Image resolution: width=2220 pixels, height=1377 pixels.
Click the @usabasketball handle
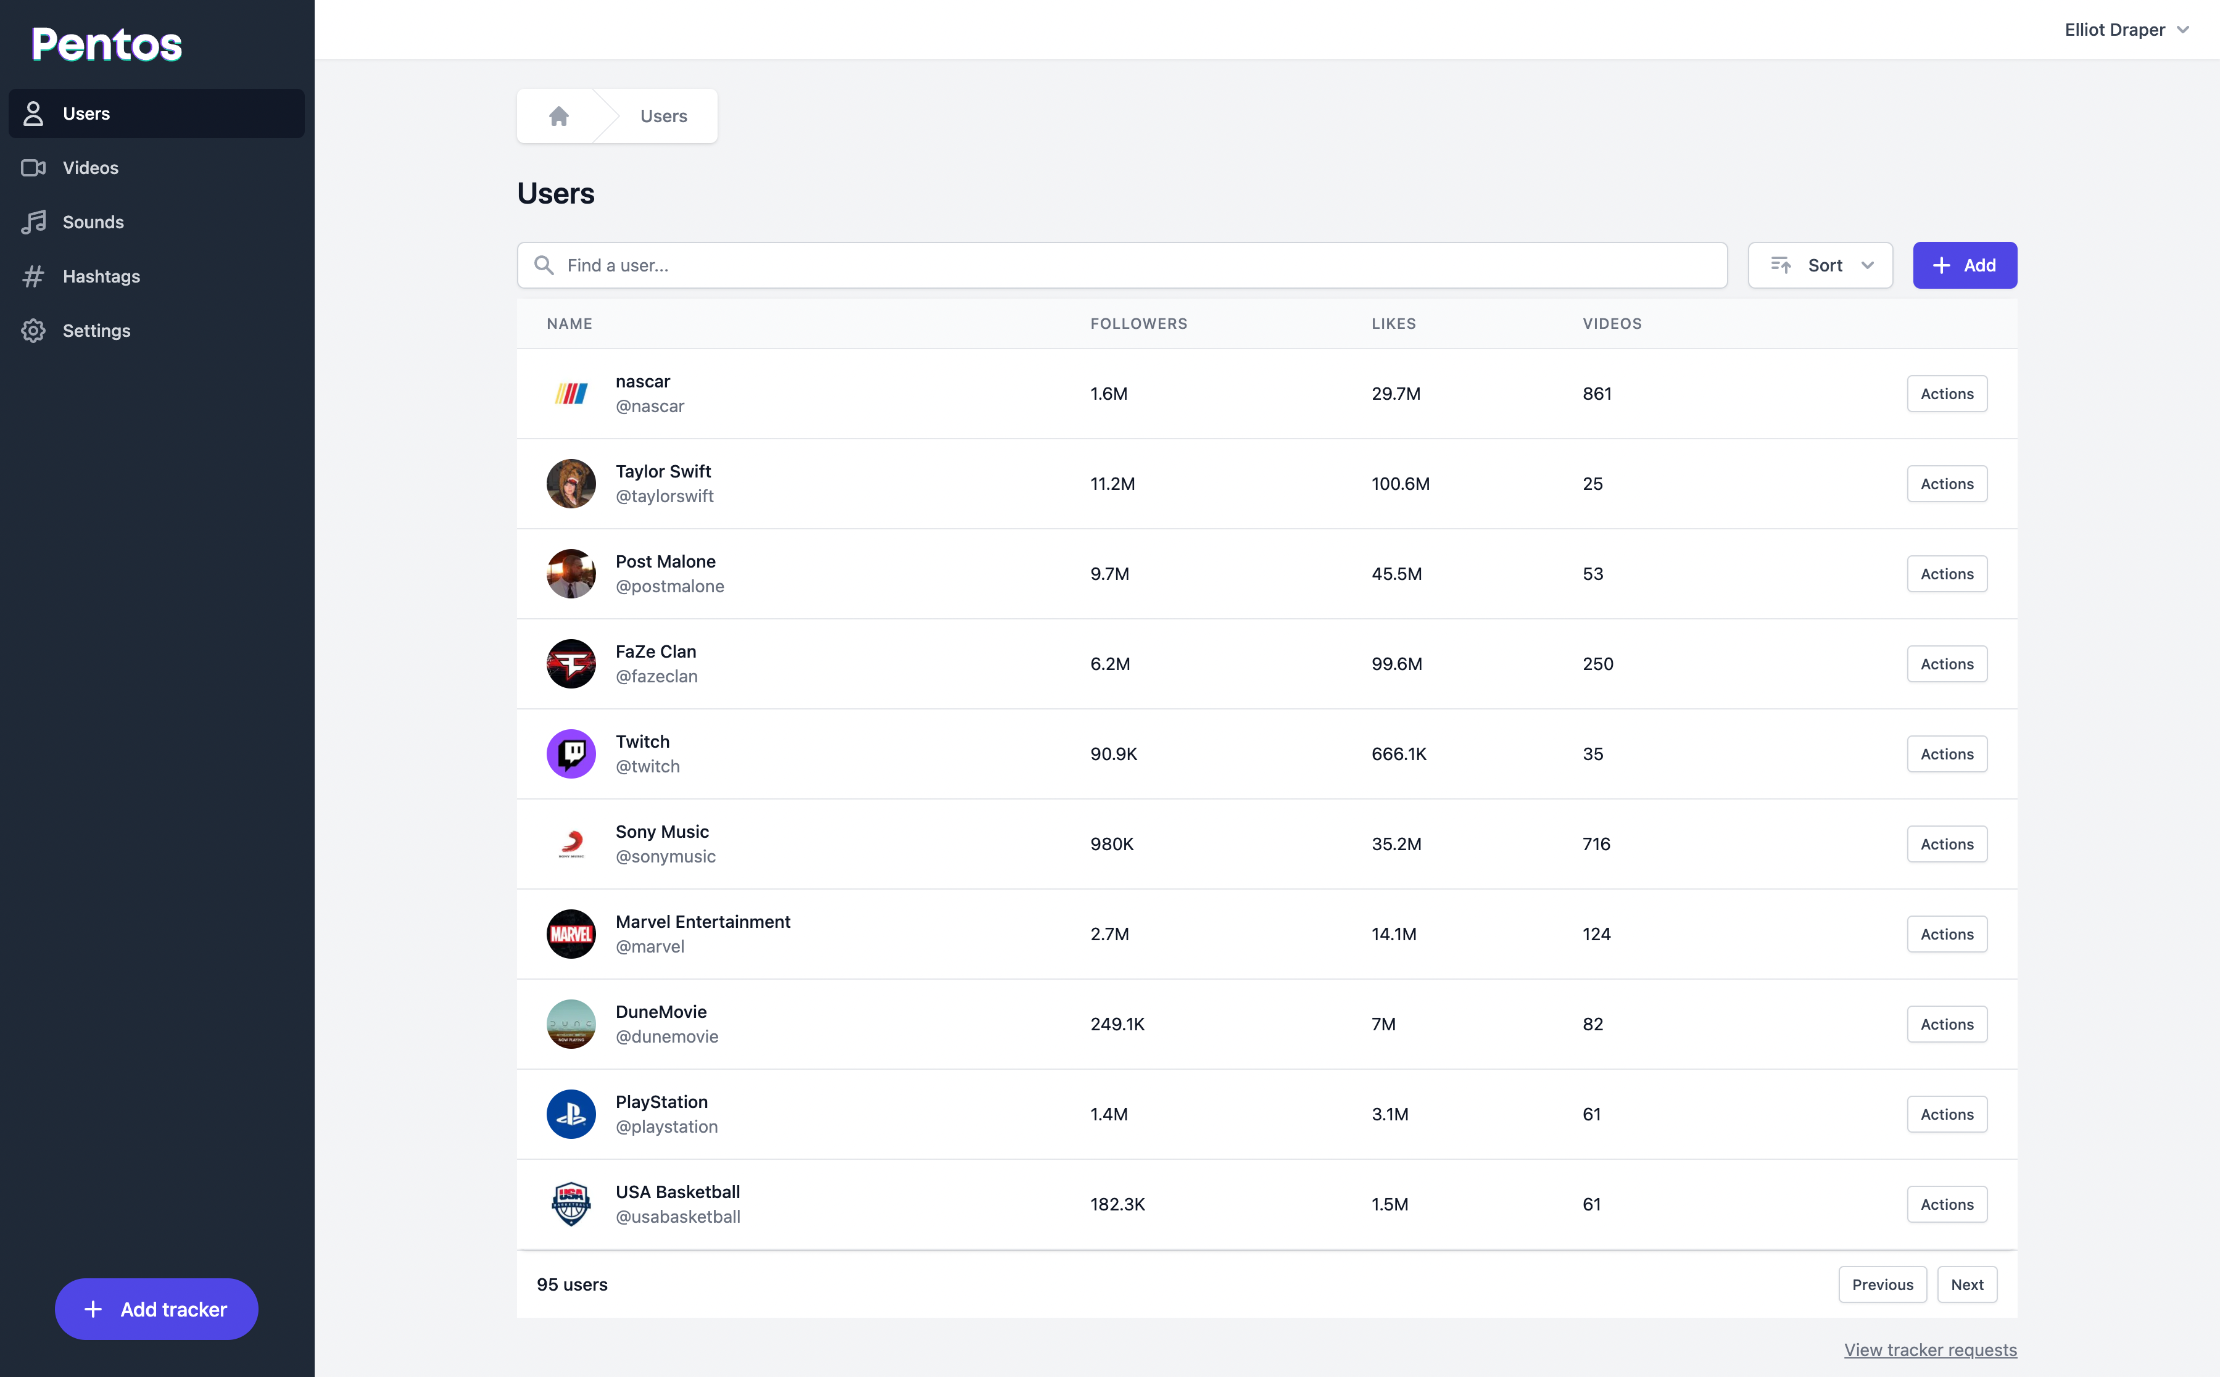click(677, 1217)
